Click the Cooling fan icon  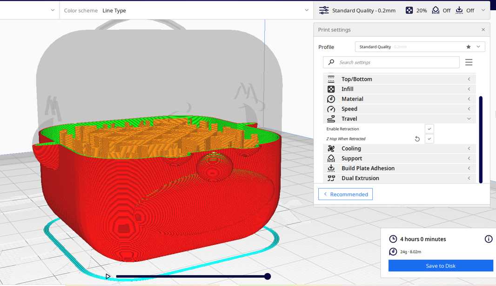[331, 149]
